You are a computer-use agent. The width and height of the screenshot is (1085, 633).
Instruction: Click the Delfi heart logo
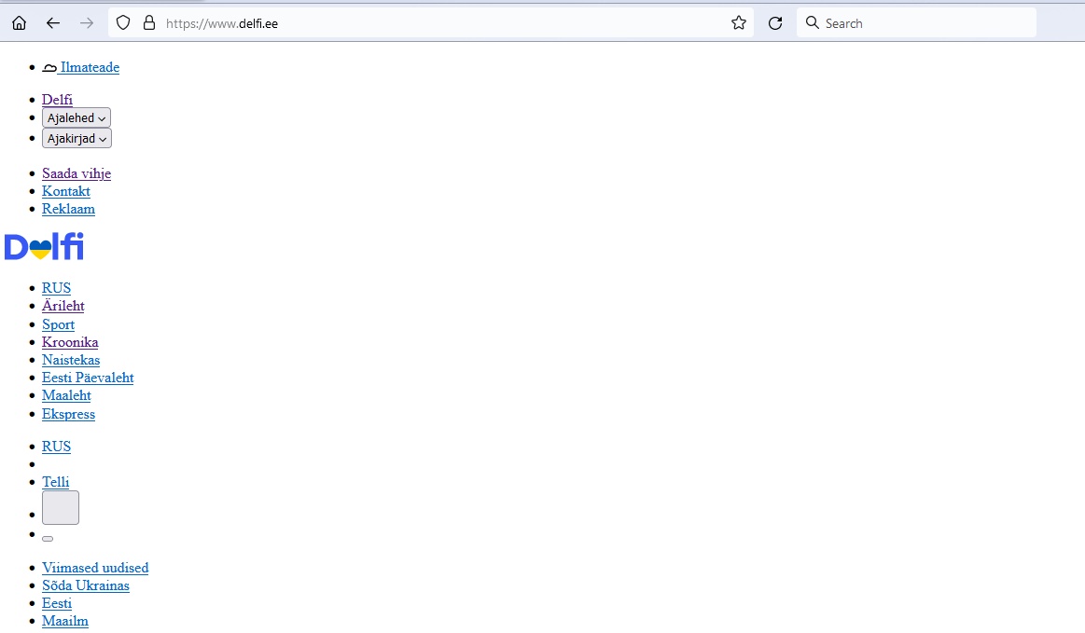[44, 247]
